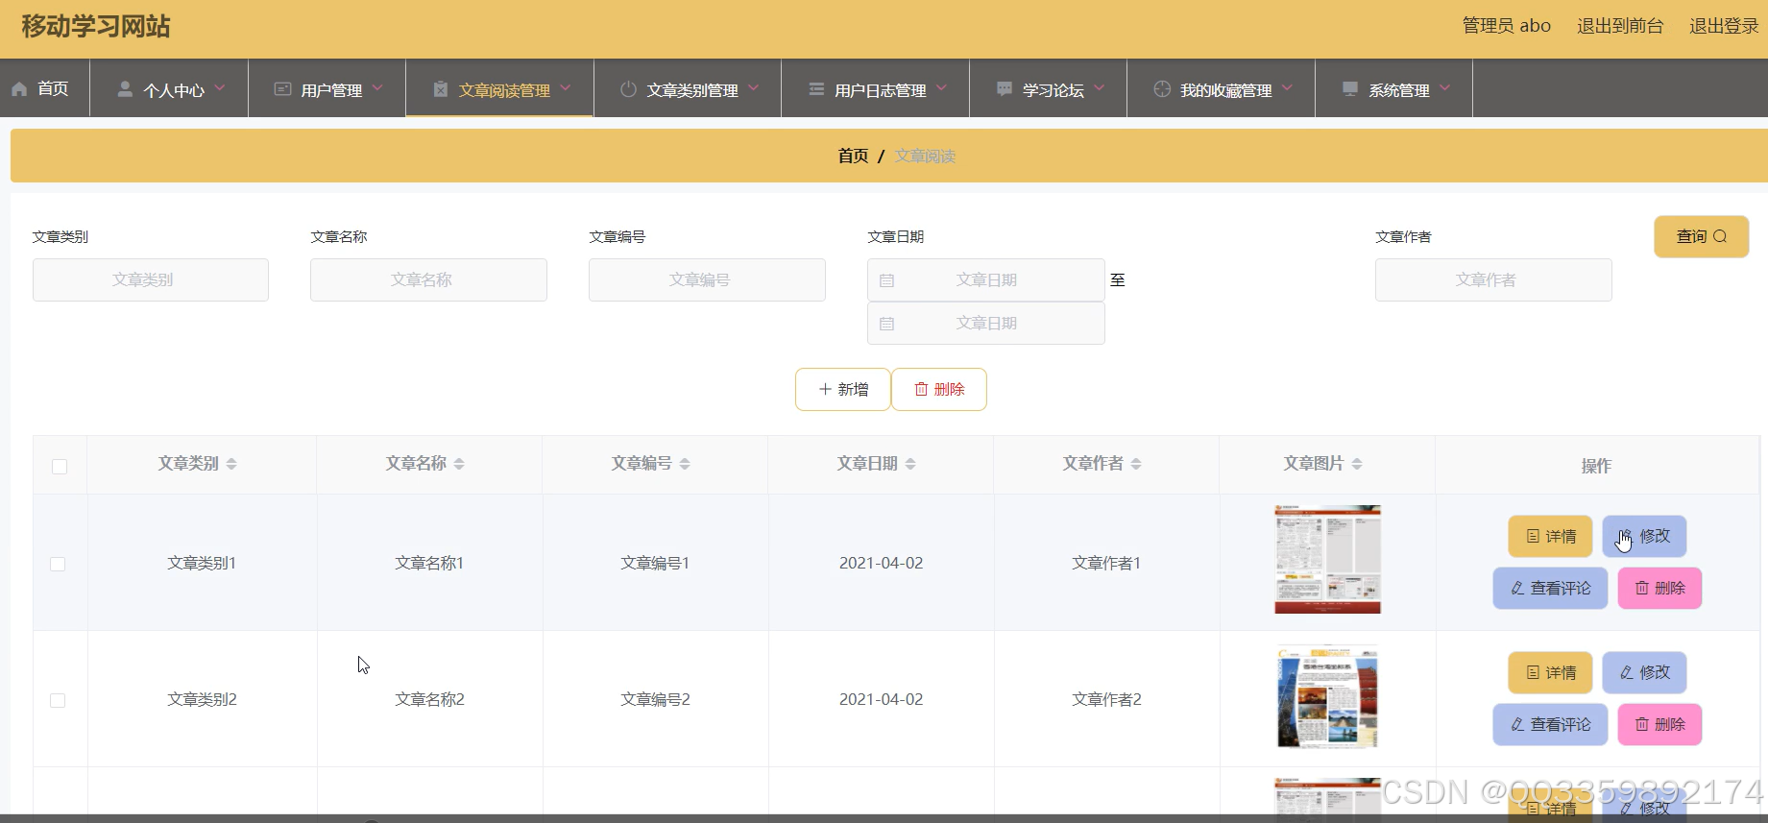Click the 退出到前台 link
Viewport: 1768px width, 823px height.
[1620, 26]
